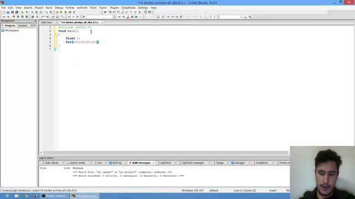Image resolution: width=355 pixels, height=199 pixels.
Task: Click the File Explorer taskbar icon
Action: click(17, 196)
